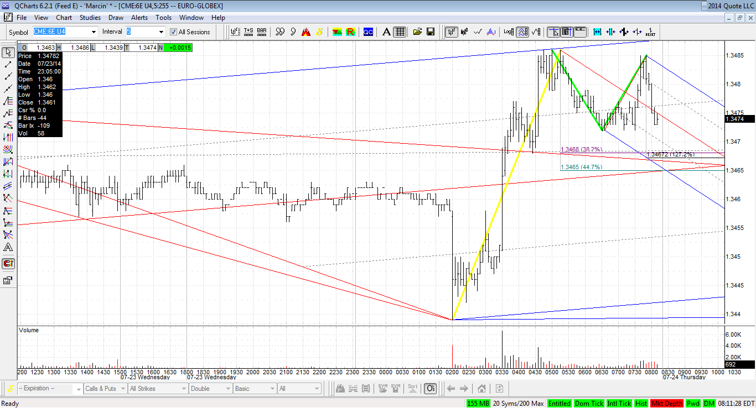Open the Studies menu
Image resolution: width=756 pixels, height=408 pixels.
[90, 18]
